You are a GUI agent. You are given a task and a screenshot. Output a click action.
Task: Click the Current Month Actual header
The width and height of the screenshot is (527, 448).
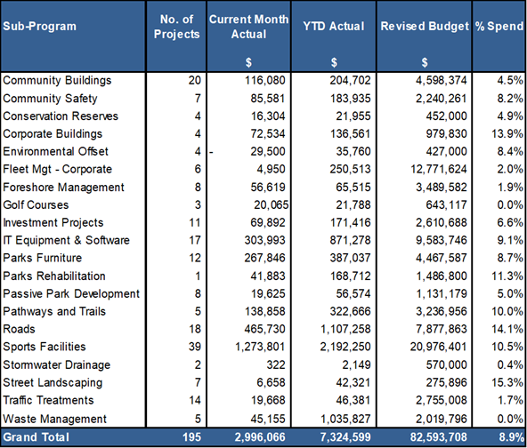(248, 27)
